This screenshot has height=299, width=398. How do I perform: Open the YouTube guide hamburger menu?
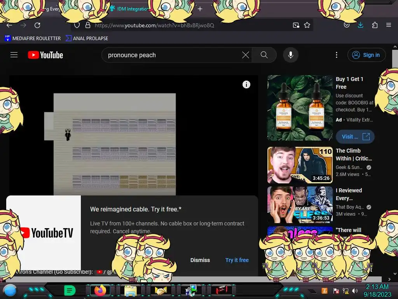(x=14, y=55)
